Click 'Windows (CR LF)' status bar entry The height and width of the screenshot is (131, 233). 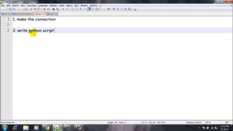[194, 122]
